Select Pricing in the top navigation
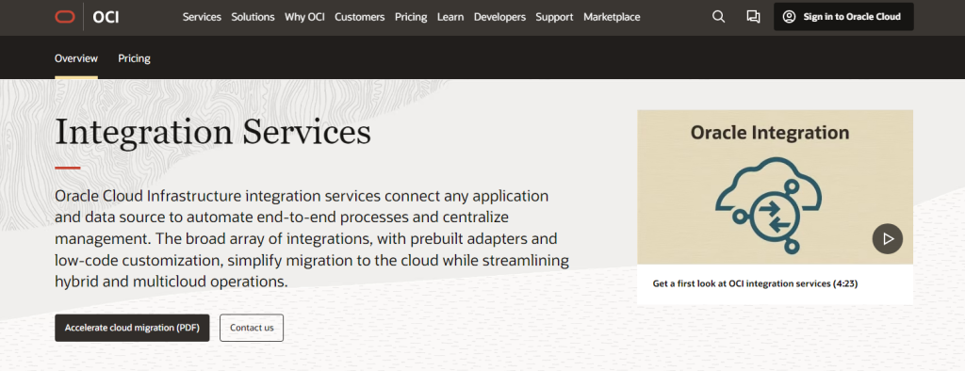The width and height of the screenshot is (965, 371). (x=411, y=17)
